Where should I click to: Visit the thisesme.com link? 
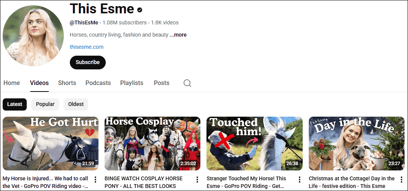86,47
